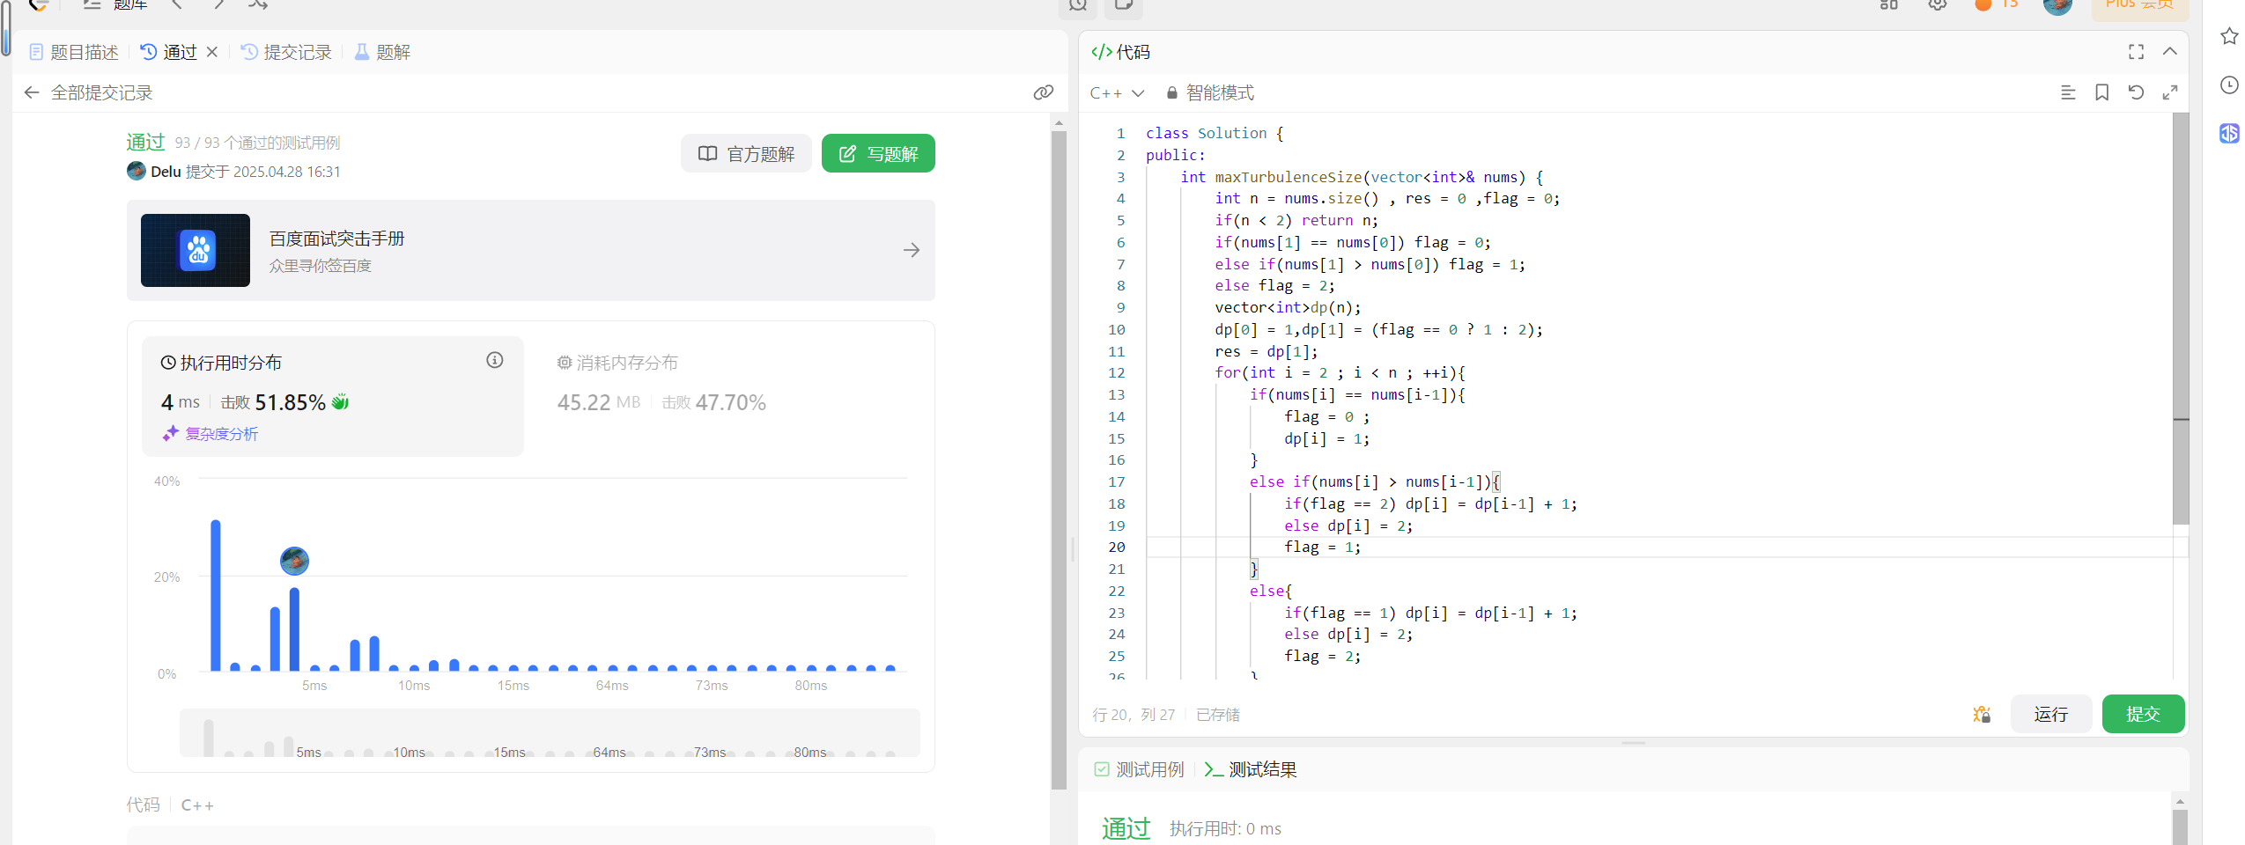Click next problem arrow in top bar
The height and width of the screenshot is (845, 2245).
point(218,4)
